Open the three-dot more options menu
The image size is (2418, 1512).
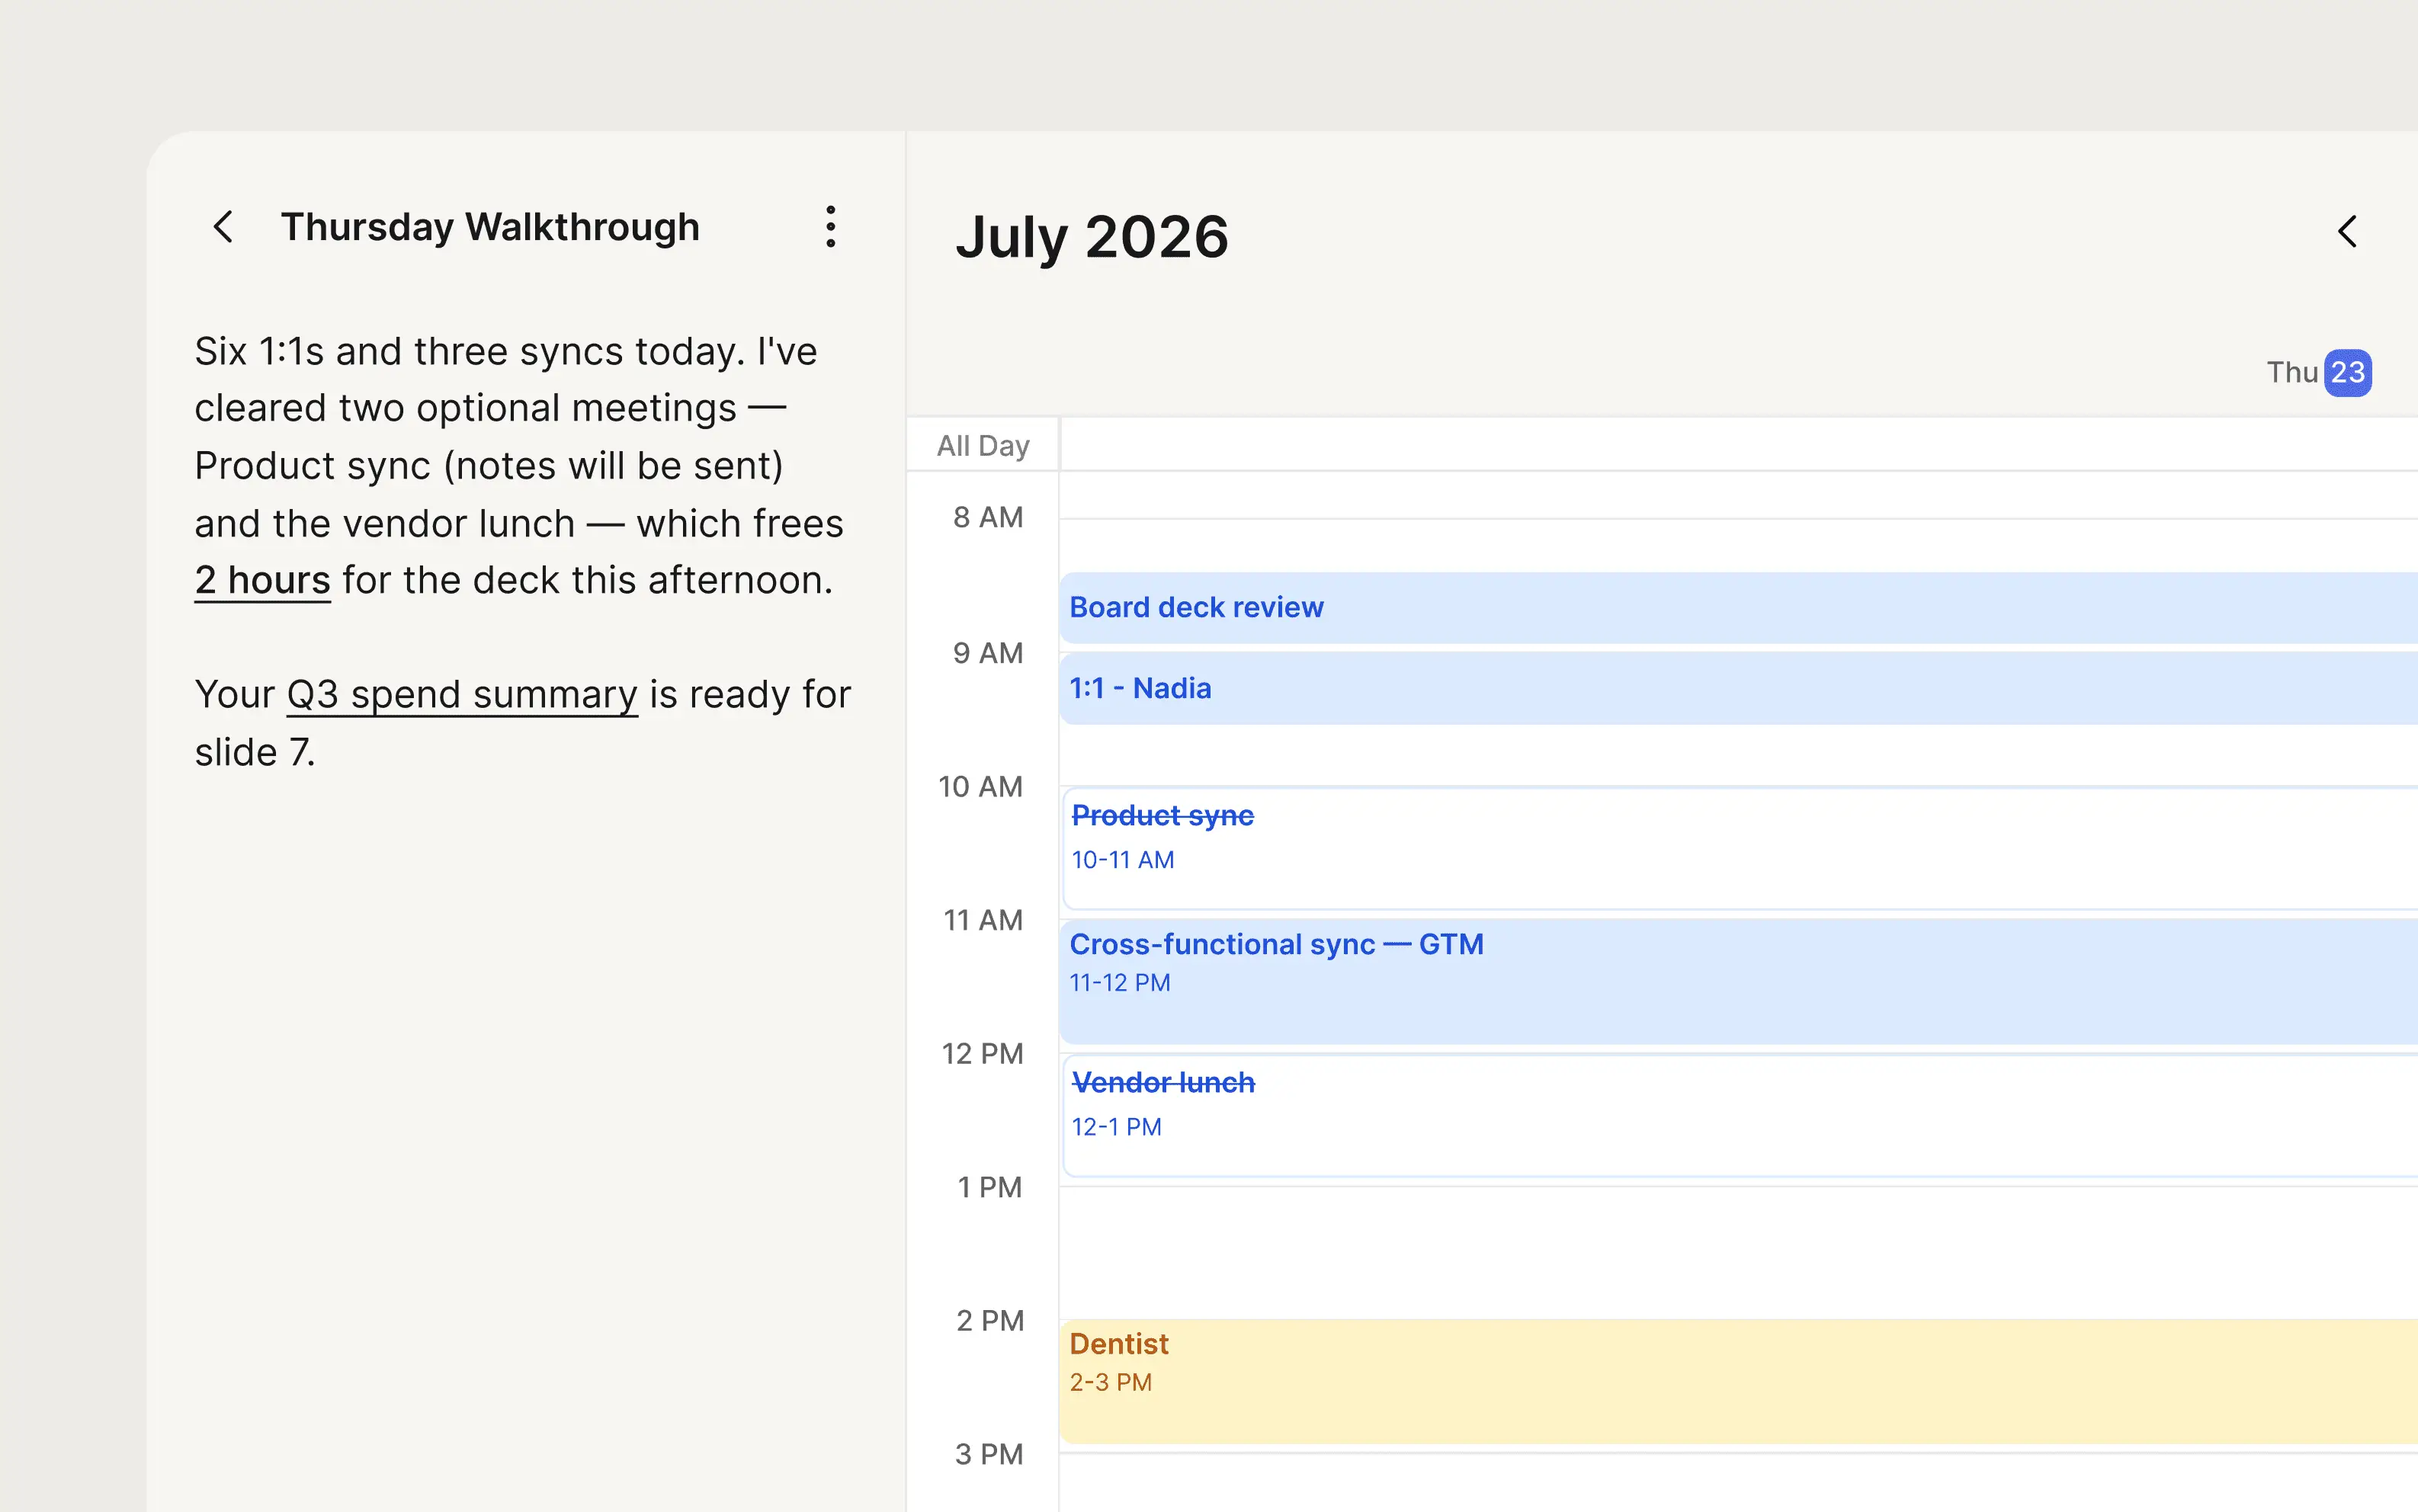tap(830, 227)
